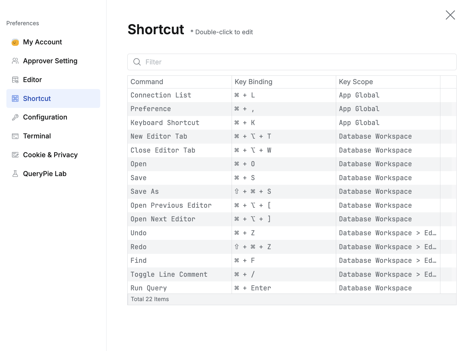Click the Shortcut keyboard command icon
The height and width of the screenshot is (351, 465).
(x=15, y=98)
